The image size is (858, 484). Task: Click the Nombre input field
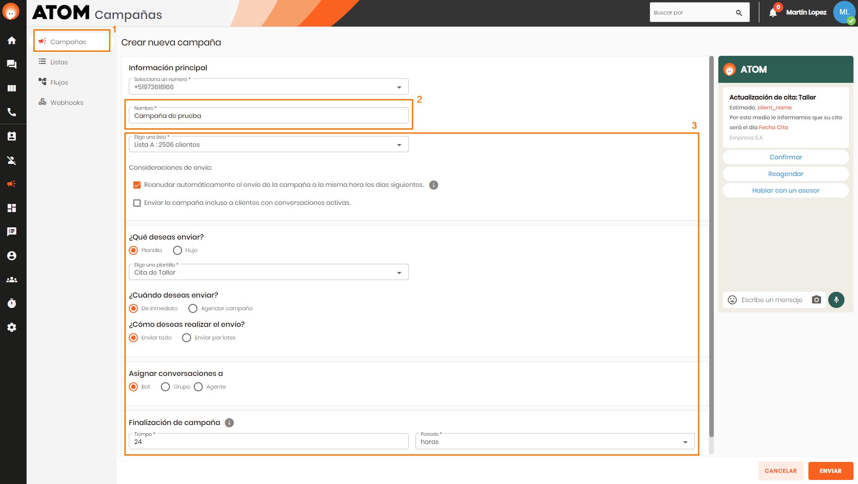[x=269, y=115]
